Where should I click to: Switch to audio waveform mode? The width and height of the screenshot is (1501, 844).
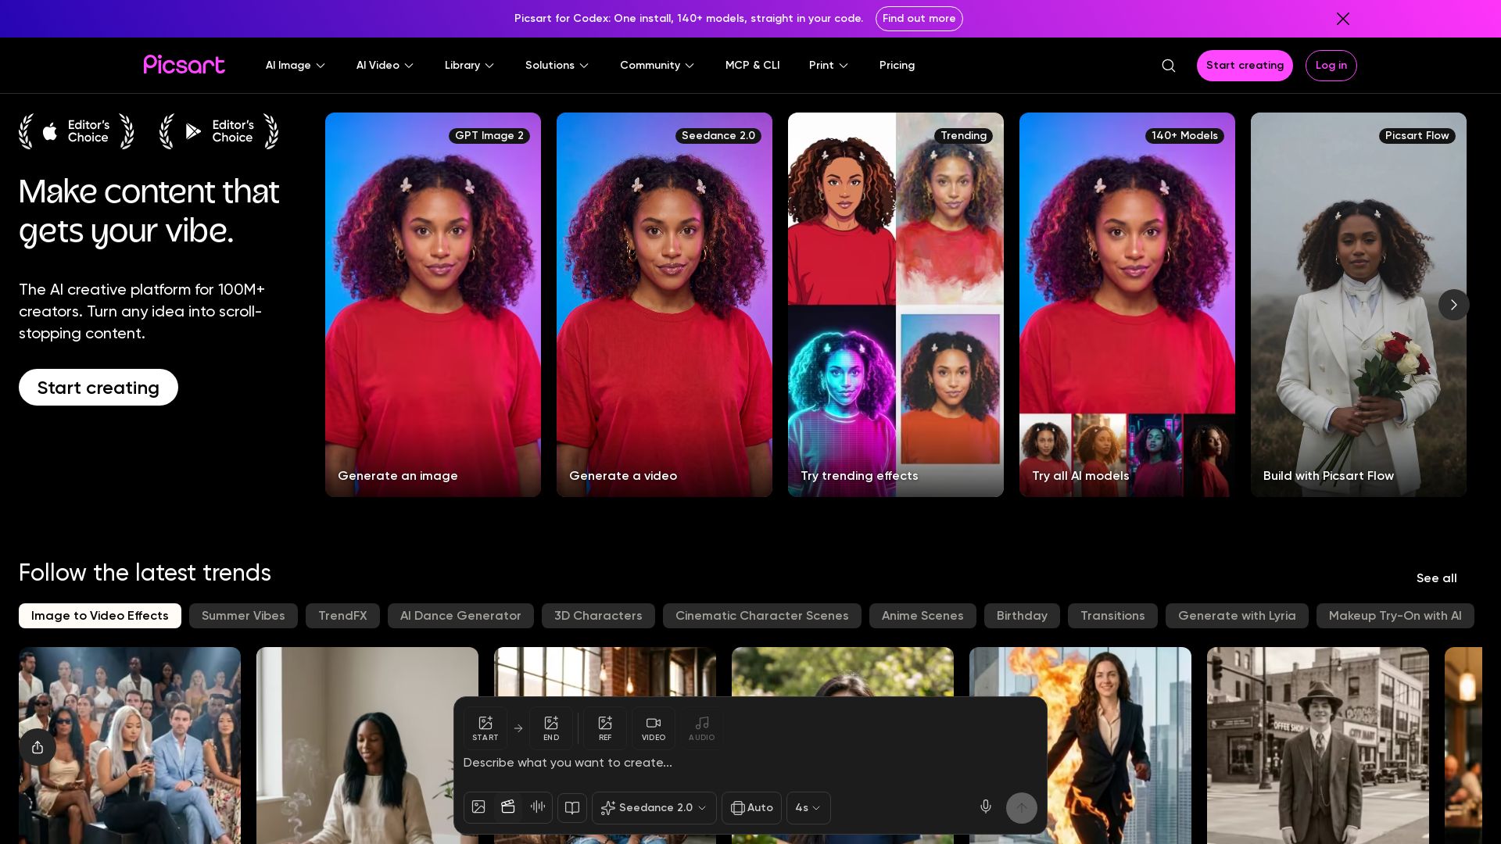pos(538,807)
